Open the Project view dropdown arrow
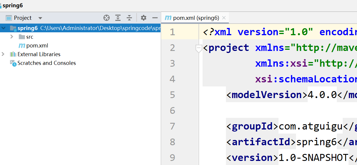The width and height of the screenshot is (357, 165). point(40,18)
